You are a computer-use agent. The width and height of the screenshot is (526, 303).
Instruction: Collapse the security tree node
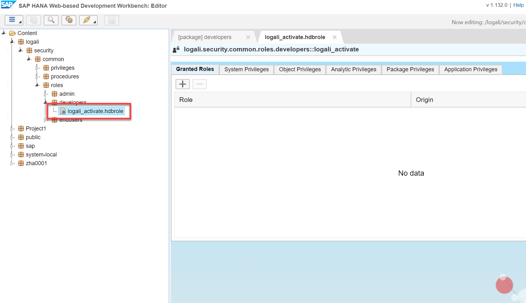[x=21, y=50]
